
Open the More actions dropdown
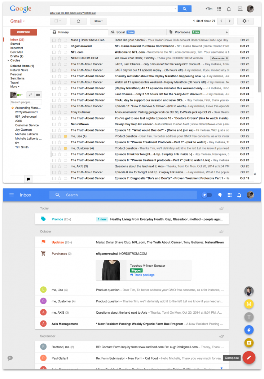pos(98,21)
